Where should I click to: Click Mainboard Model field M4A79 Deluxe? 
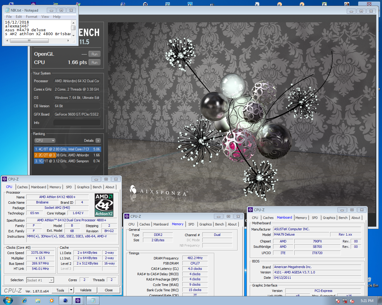(301, 234)
